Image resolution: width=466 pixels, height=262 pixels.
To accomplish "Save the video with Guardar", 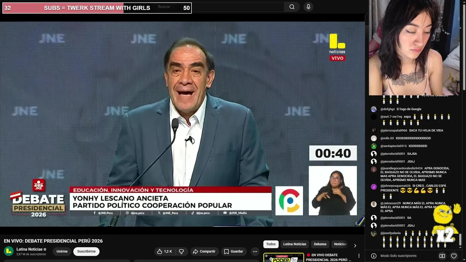I will pyautogui.click(x=233, y=251).
